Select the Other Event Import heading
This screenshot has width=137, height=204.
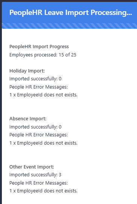click(32, 167)
